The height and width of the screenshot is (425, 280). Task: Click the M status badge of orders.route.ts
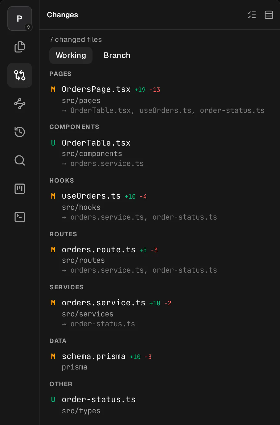pyautogui.click(x=53, y=250)
